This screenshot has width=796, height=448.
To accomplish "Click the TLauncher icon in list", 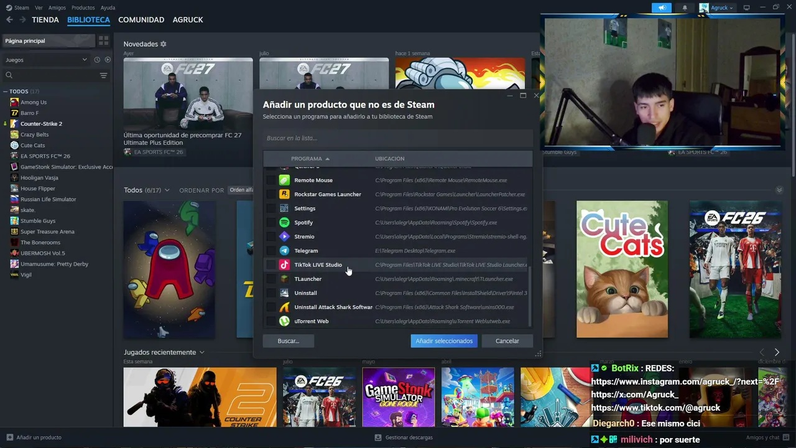I will click(284, 279).
